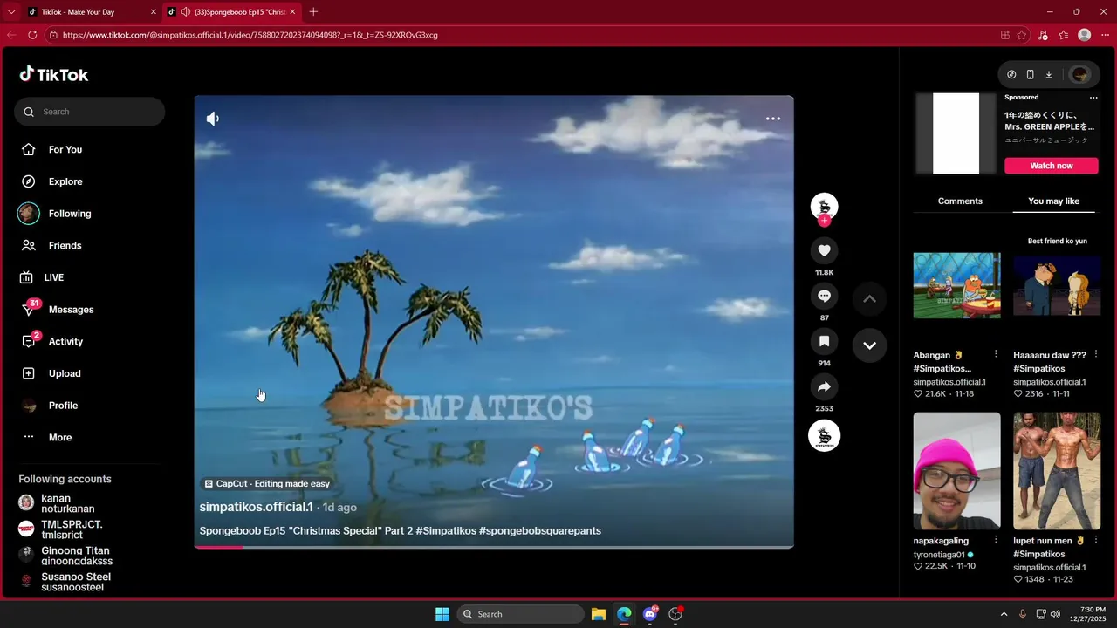Screen dimensions: 1117x628
Task: Open comments via speech bubble icon
Action: (x=824, y=297)
